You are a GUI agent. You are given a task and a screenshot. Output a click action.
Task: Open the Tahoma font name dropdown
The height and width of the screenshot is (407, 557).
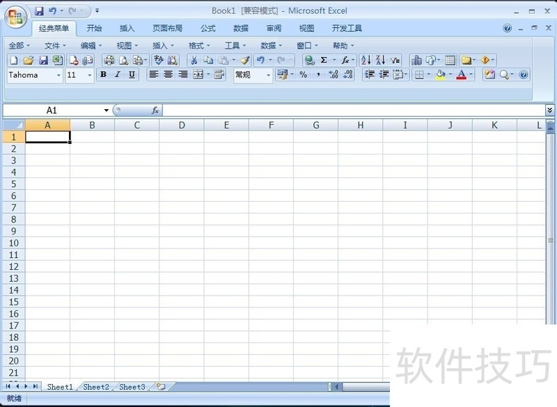coord(58,75)
